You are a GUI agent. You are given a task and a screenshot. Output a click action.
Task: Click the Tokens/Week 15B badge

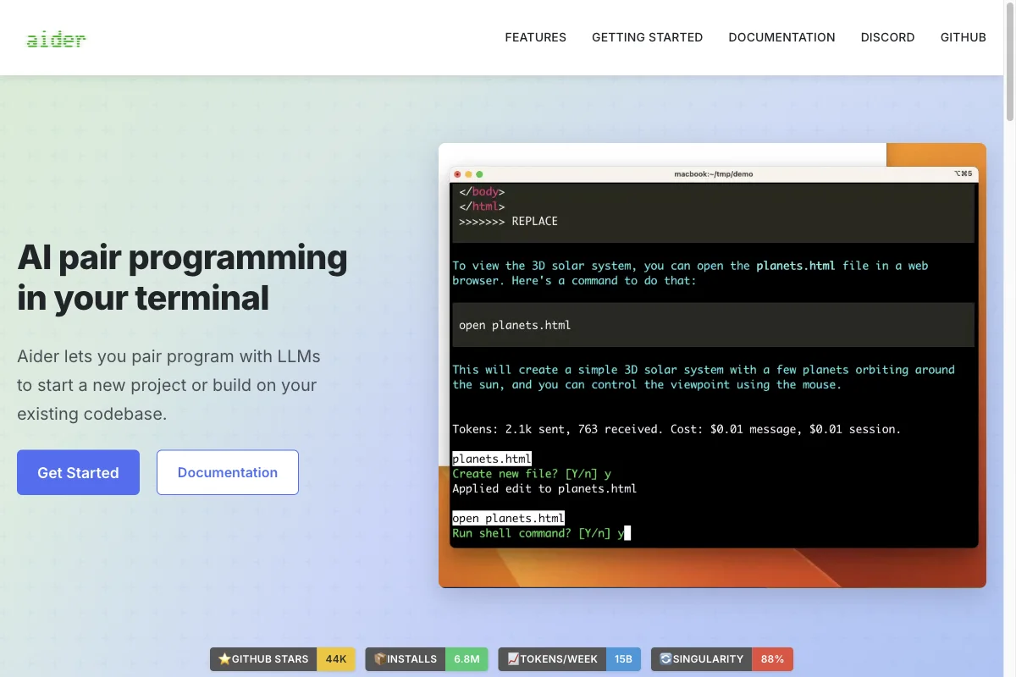570,659
